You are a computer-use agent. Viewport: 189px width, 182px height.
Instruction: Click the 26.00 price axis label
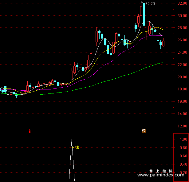point(182,40)
